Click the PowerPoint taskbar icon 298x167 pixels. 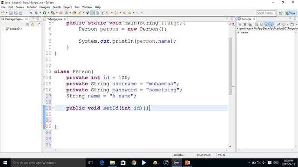point(187,163)
